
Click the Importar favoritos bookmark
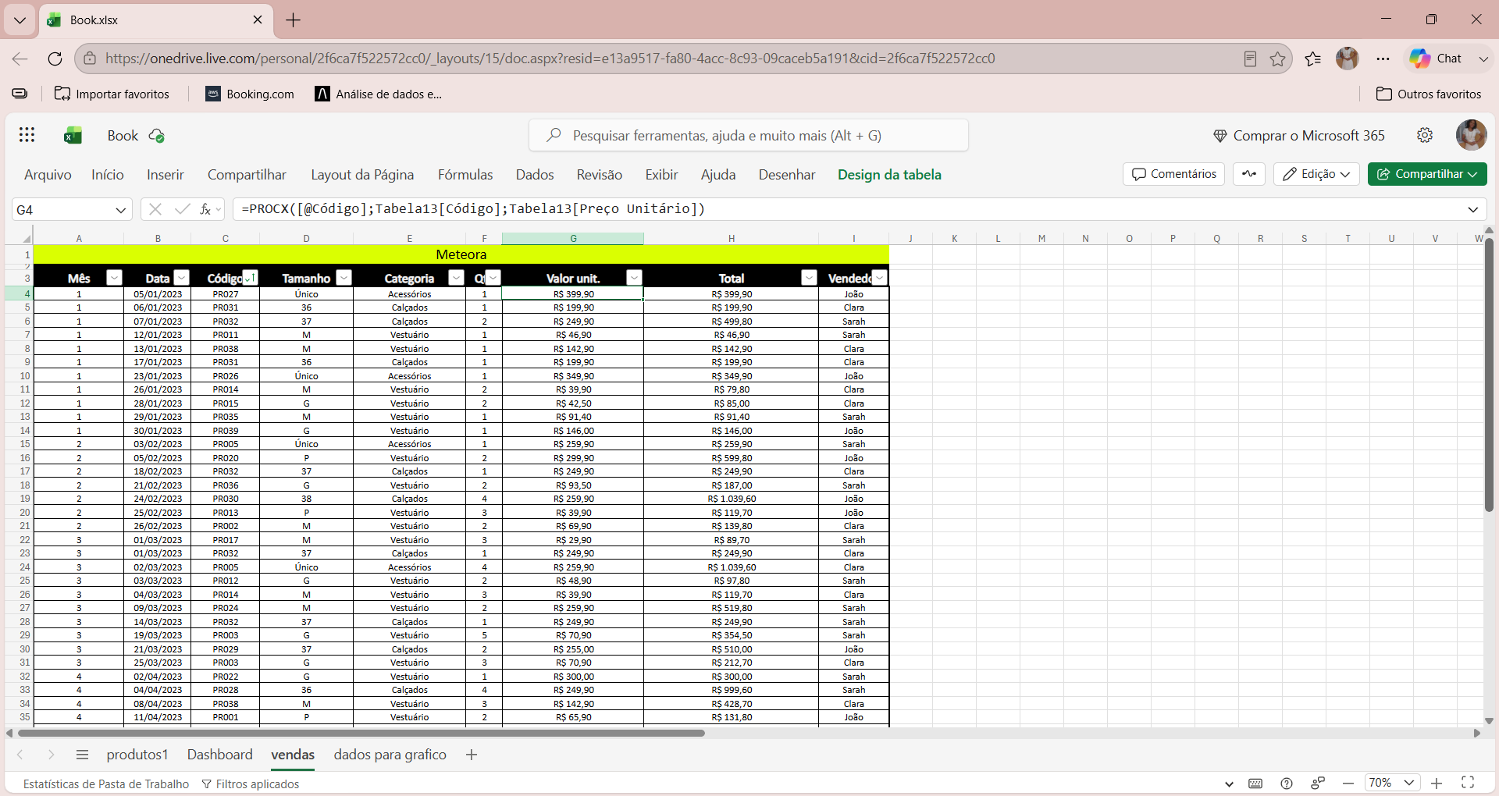pos(112,94)
